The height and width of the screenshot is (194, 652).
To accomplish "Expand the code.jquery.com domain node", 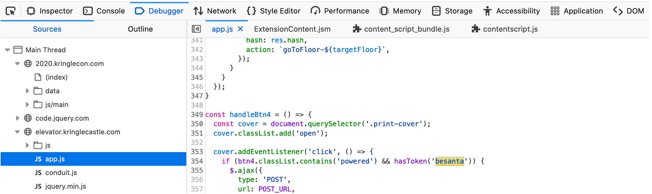I will [17, 118].
